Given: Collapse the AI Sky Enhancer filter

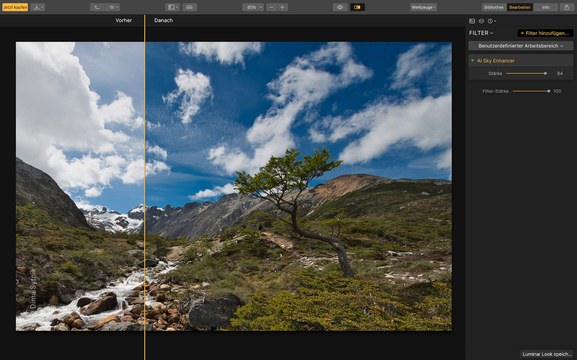Looking at the screenshot, I should click(472, 60).
